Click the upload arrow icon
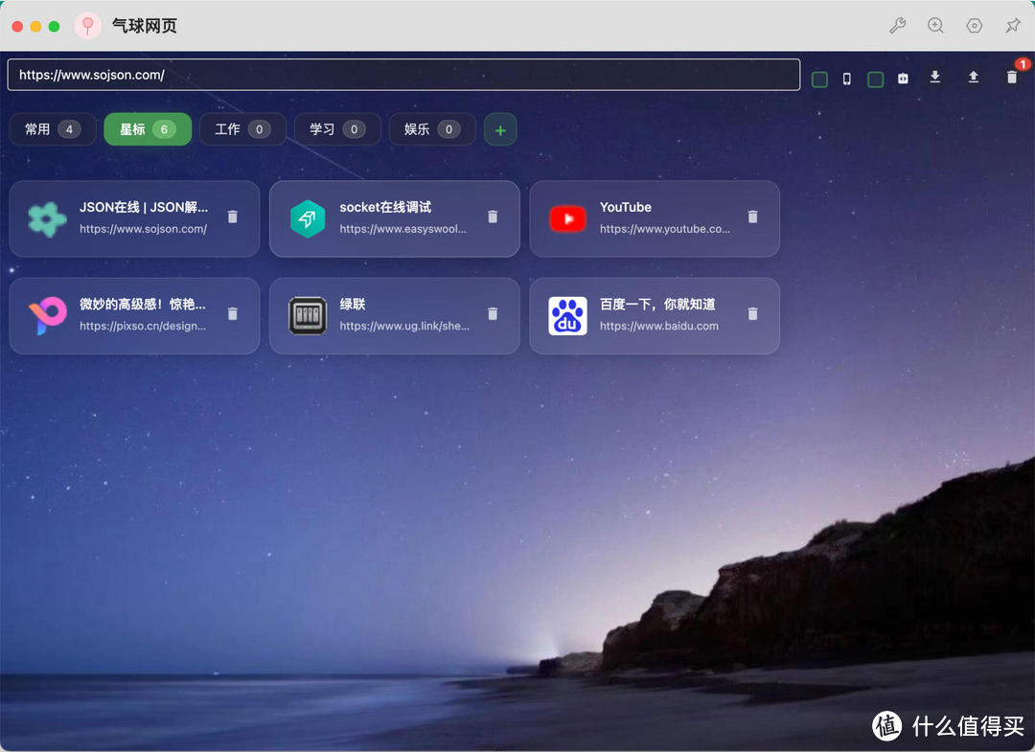This screenshot has width=1035, height=752. point(973,78)
